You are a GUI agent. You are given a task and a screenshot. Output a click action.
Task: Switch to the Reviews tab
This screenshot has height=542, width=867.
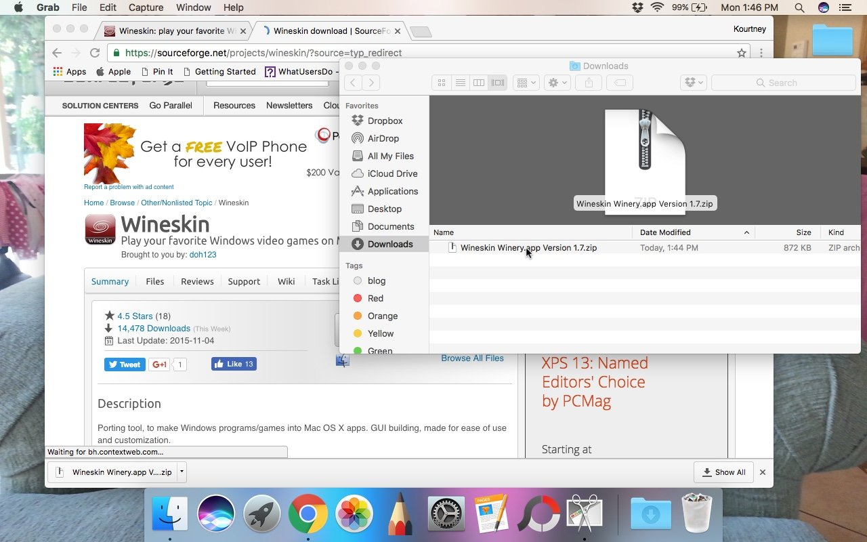coord(197,281)
